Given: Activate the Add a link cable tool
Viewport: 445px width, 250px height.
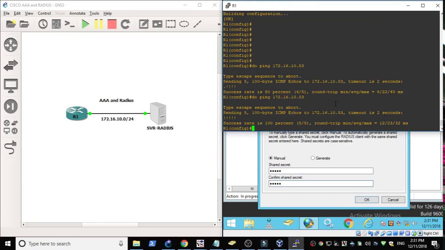Looking at the screenshot, I should [x=11, y=148].
